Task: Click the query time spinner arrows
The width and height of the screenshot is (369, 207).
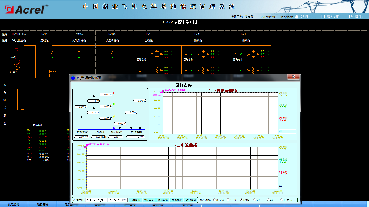Action: (x=125, y=200)
